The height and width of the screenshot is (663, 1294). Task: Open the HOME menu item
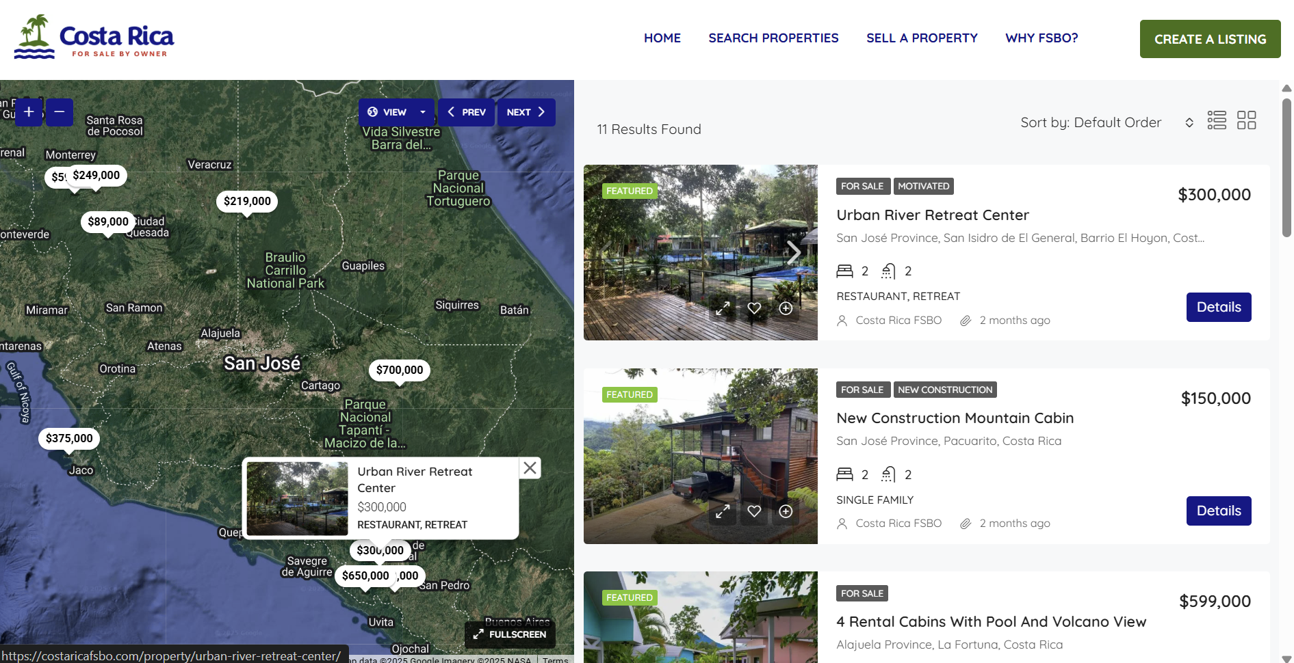(662, 38)
